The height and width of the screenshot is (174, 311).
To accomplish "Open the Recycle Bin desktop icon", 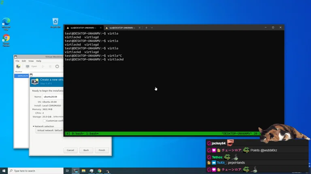I will pos(55,23).
